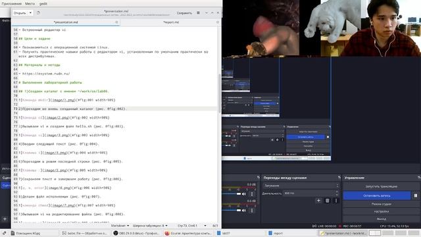Click the selected scene in OBS scenes list
Image resolution: width=421 pixels, height=237 pixels.
(5, 186)
